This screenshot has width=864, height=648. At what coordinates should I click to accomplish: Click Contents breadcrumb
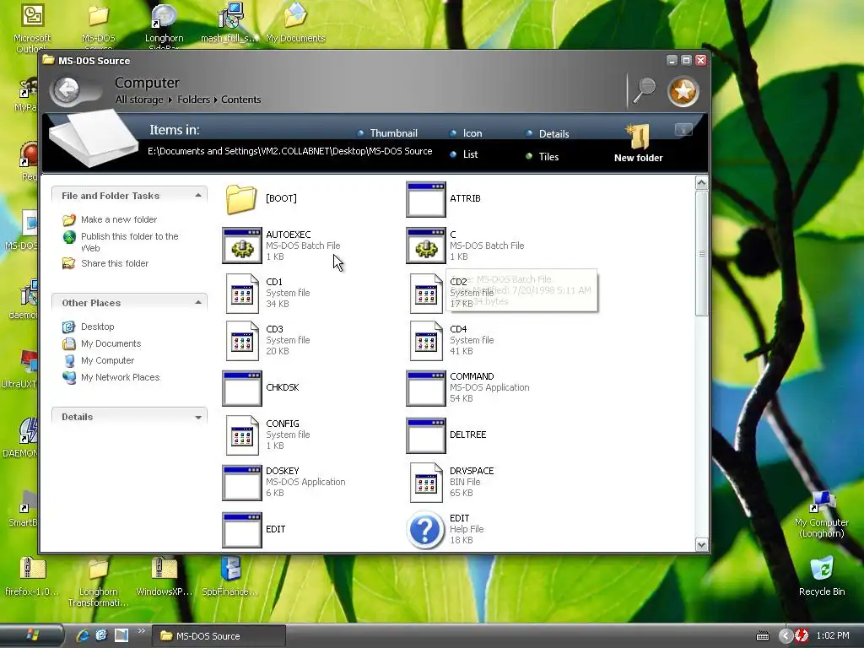pyautogui.click(x=240, y=100)
